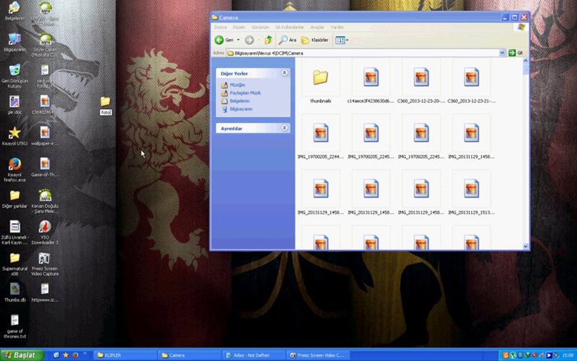The width and height of the screenshot is (577, 361).
Task: Click the file list scrollbar down arrow
Action: click(x=525, y=247)
